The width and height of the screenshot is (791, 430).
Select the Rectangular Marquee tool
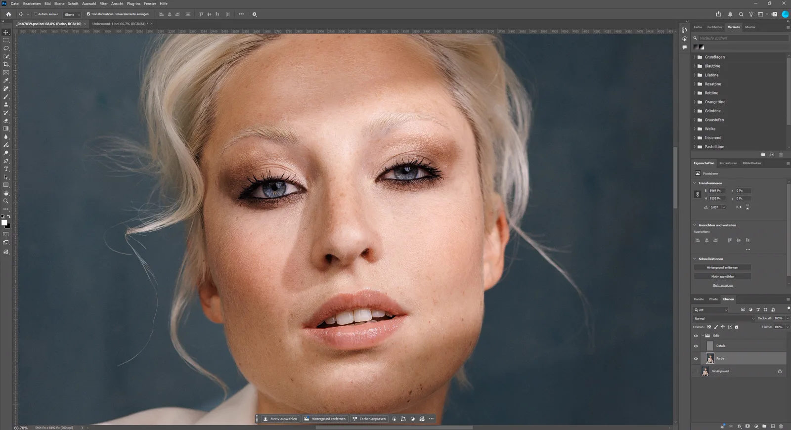tap(6, 40)
